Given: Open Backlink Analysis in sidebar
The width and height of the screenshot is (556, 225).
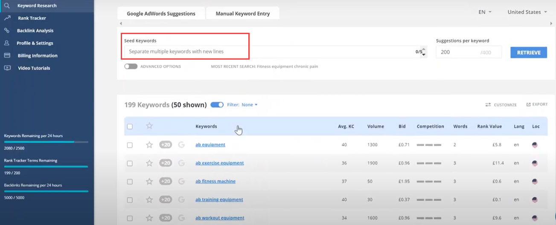Looking at the screenshot, I should pos(35,31).
